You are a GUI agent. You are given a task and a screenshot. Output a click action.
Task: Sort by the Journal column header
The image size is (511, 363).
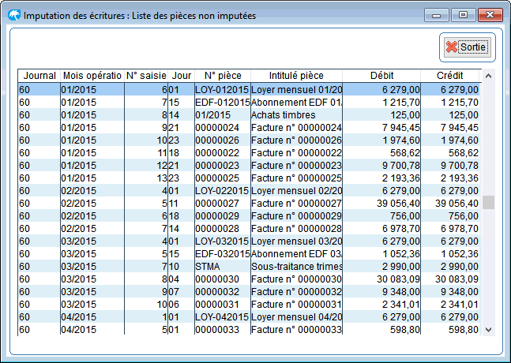(39, 76)
